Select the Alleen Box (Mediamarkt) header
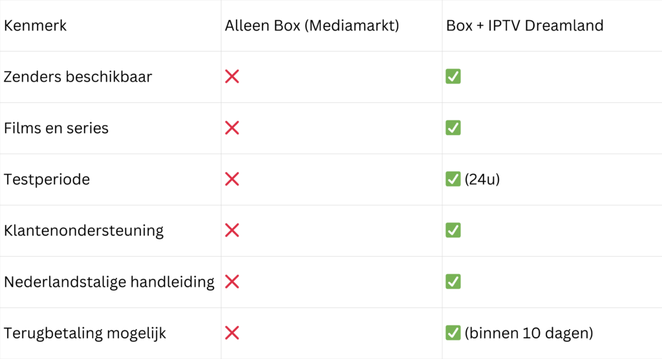 [312, 26]
